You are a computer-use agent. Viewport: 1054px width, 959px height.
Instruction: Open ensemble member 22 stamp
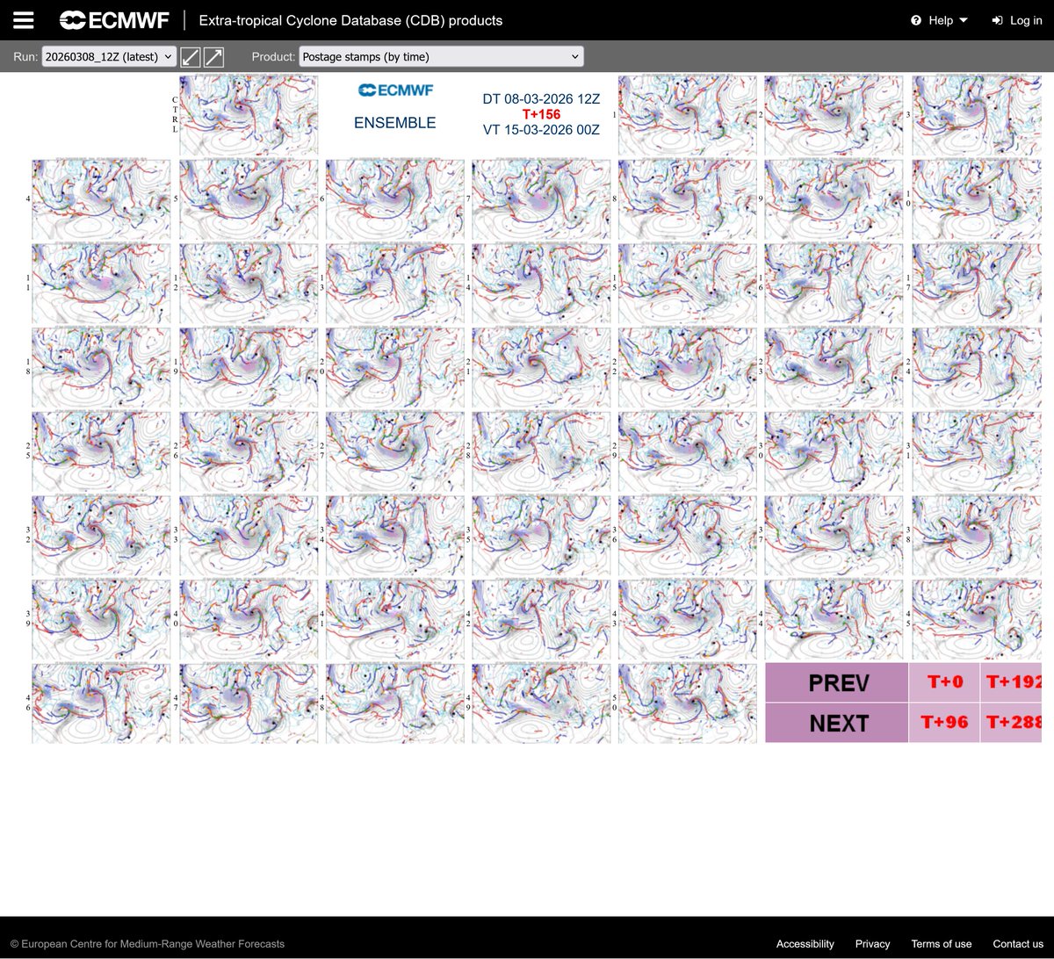[688, 368]
